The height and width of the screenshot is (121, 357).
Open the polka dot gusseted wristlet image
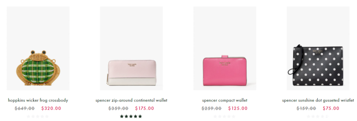(x=318, y=48)
